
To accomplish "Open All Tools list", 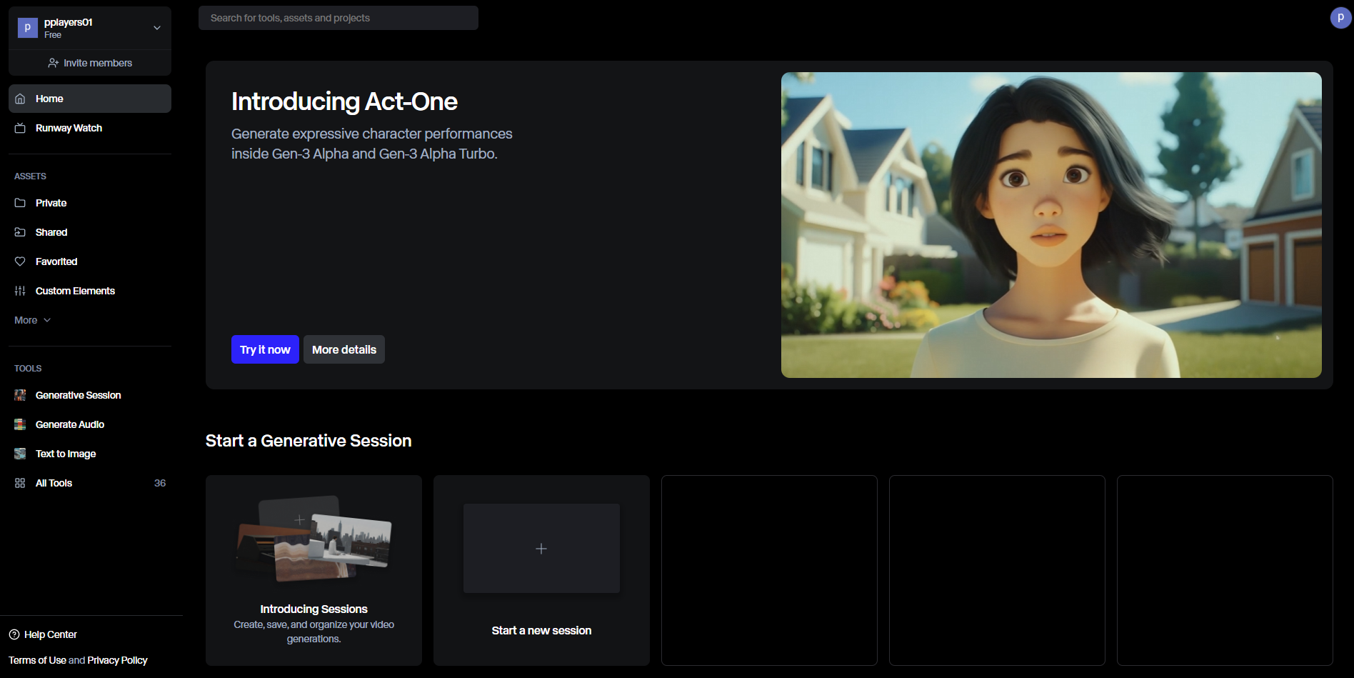I will point(90,483).
